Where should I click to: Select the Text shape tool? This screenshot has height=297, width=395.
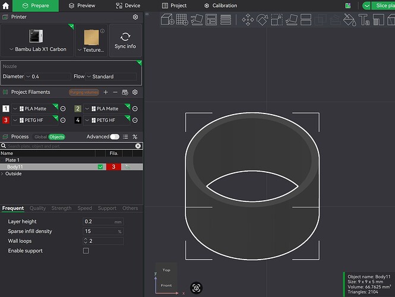point(364,20)
